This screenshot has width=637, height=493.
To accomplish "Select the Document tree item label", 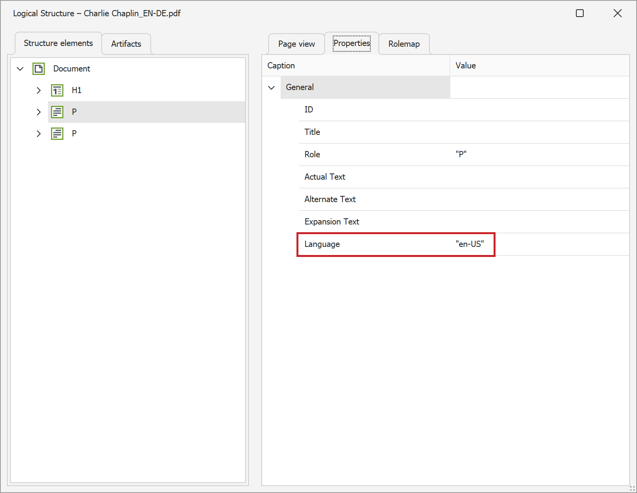I will (x=72, y=69).
